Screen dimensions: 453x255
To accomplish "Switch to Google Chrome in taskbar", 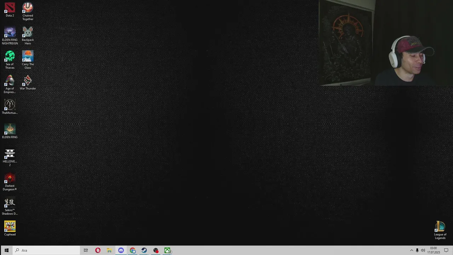I will click(x=133, y=250).
